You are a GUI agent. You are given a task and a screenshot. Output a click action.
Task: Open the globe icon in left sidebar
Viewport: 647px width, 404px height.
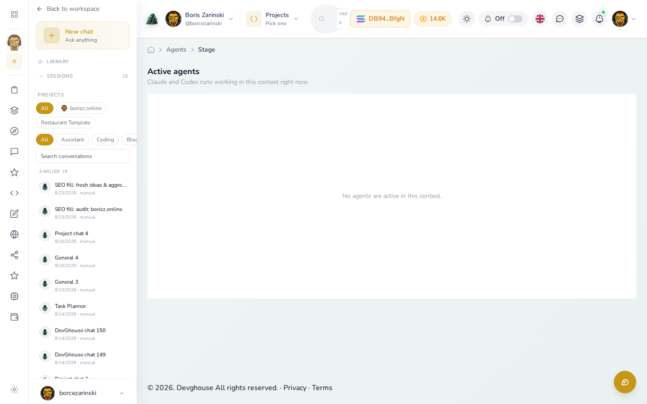(x=14, y=234)
